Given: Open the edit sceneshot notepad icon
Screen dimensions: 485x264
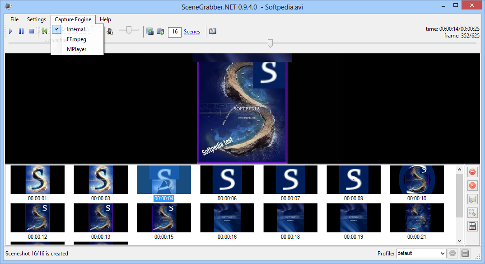Looking at the screenshot, I should point(472,199).
